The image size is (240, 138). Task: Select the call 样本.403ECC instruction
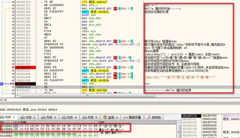[95, 12]
